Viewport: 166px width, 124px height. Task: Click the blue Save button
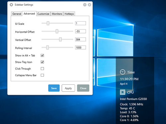click(54, 88)
